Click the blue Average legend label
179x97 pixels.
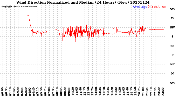(x=140, y=7)
